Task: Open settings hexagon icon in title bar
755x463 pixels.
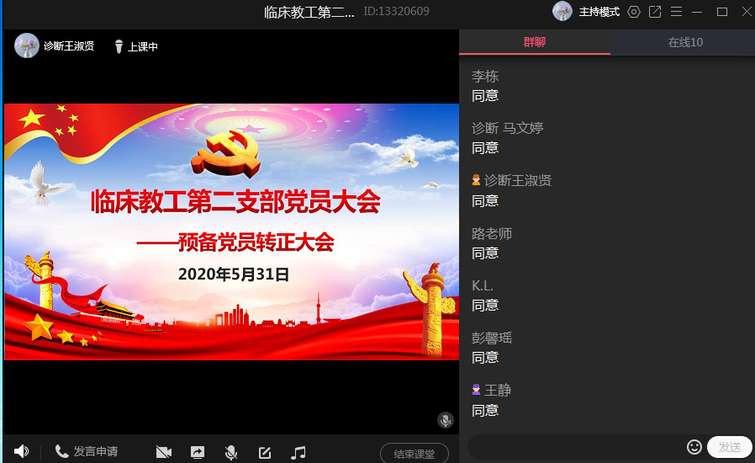Action: [x=635, y=12]
